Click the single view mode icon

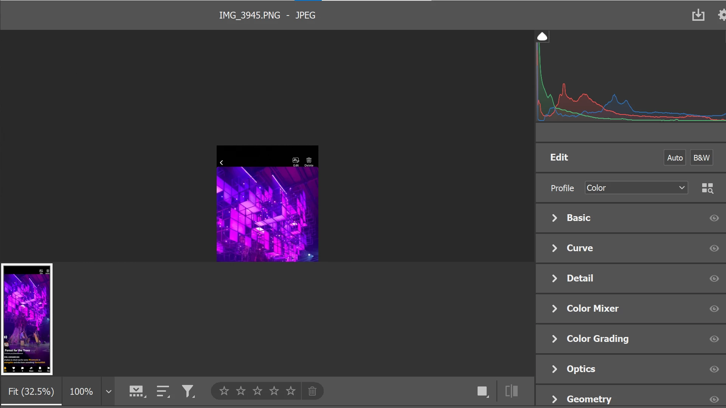(482, 391)
